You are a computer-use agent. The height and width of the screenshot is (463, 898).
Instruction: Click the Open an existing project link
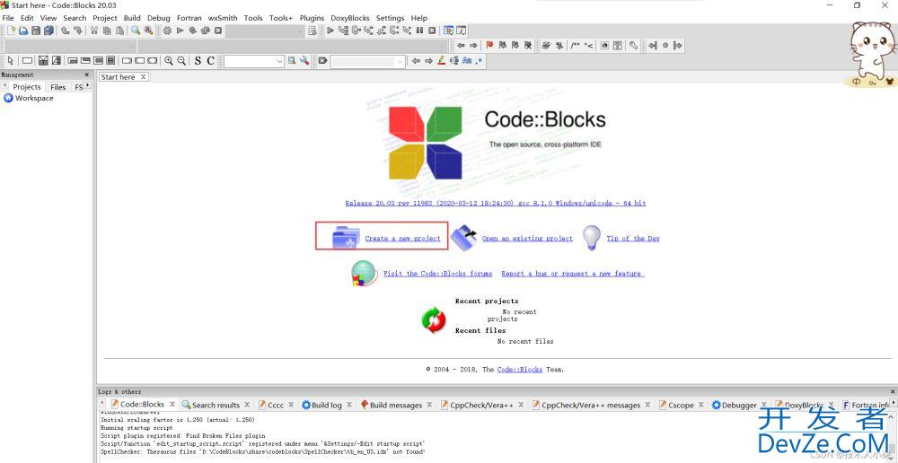527,238
